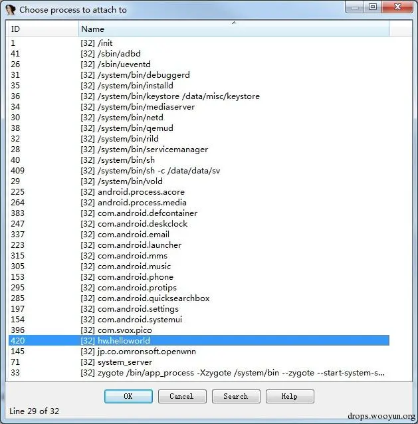The width and height of the screenshot is (418, 424).
Task: Select the com.android.settings process
Action: [x=199, y=309]
